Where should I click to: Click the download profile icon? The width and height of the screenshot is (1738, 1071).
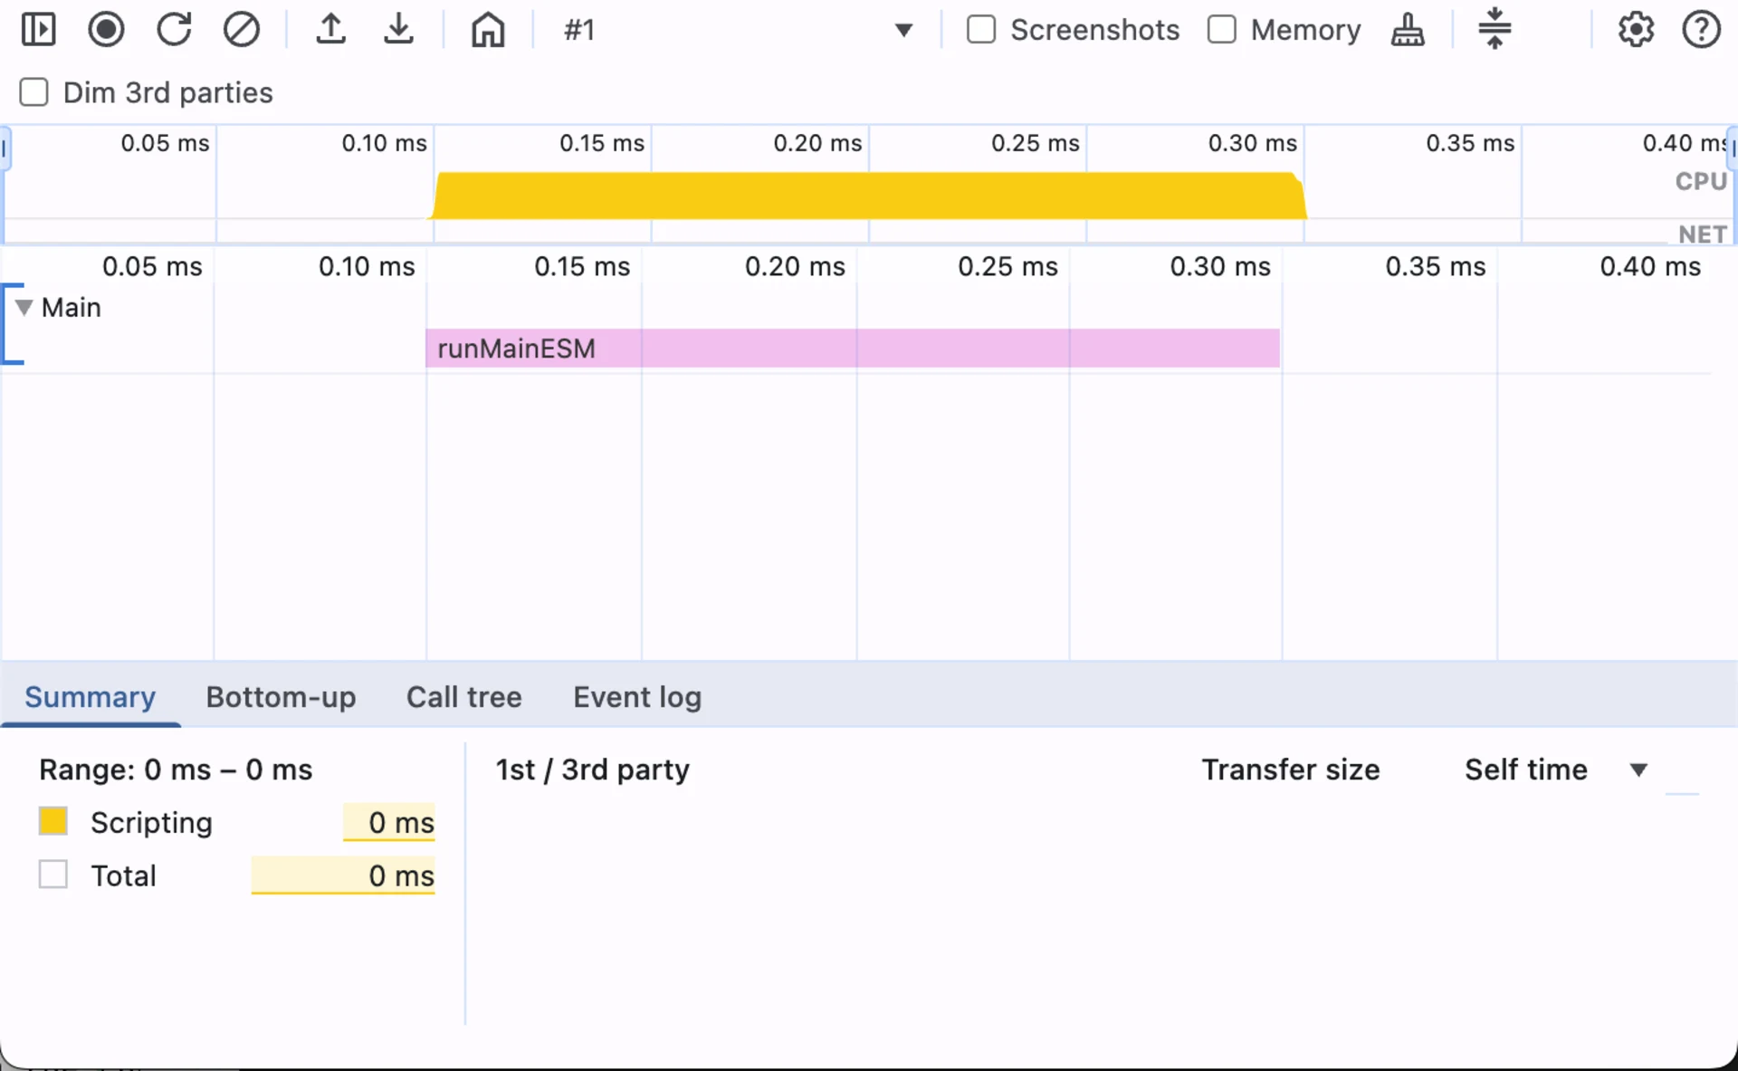pos(398,30)
